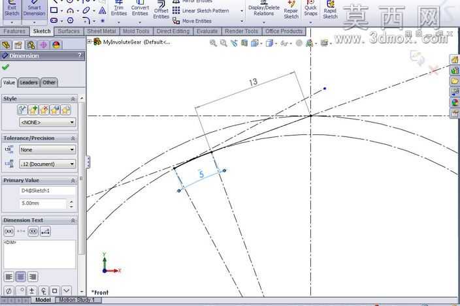The height and width of the screenshot is (306, 460).
Task: Collapse the Primary Value section
Action: point(73,181)
